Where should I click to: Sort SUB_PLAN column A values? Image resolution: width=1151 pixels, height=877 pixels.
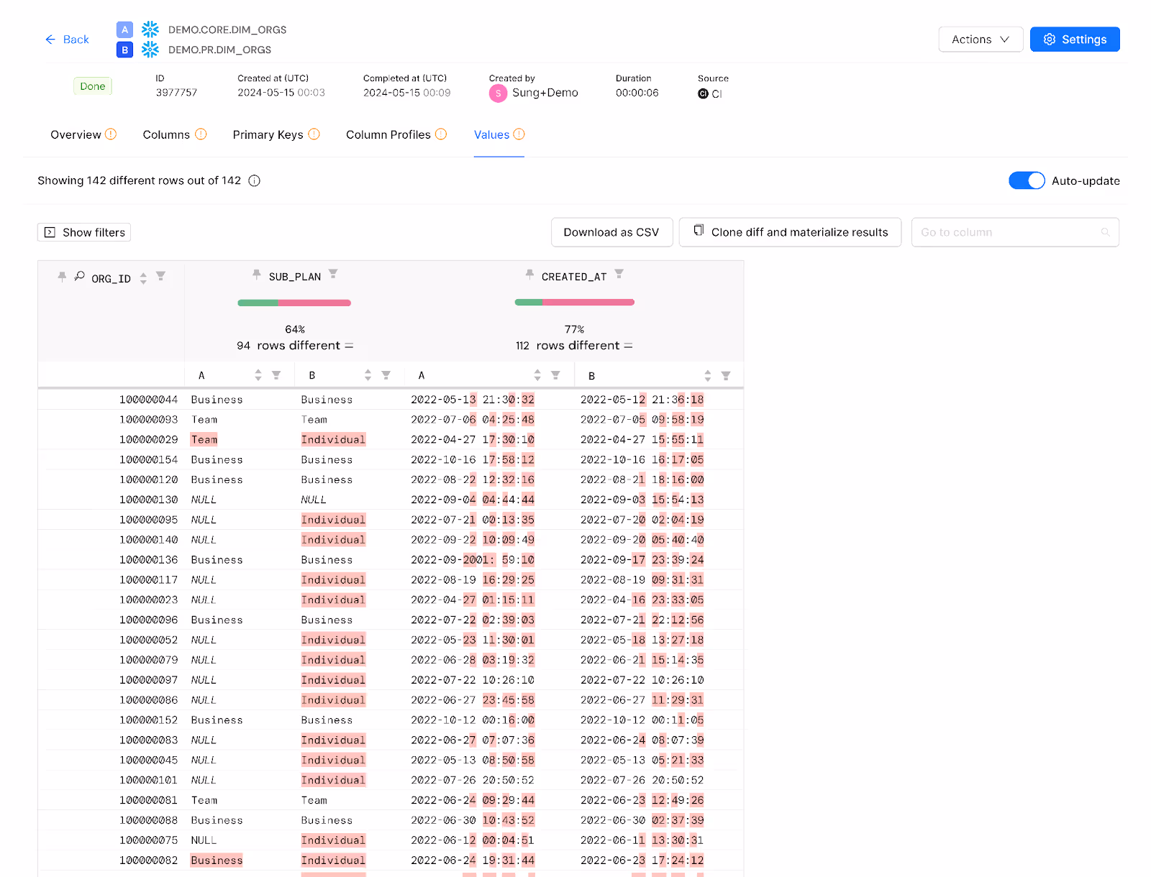click(258, 375)
